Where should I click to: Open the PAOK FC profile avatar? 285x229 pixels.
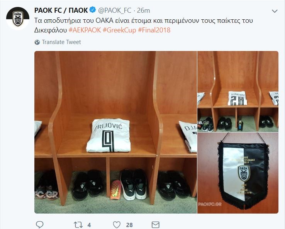18,19
